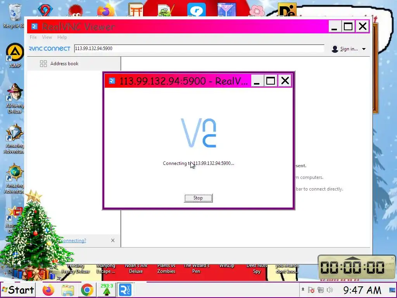Open the View menu in RealVNC Viewer
The width and height of the screenshot is (397, 298).
click(x=47, y=37)
